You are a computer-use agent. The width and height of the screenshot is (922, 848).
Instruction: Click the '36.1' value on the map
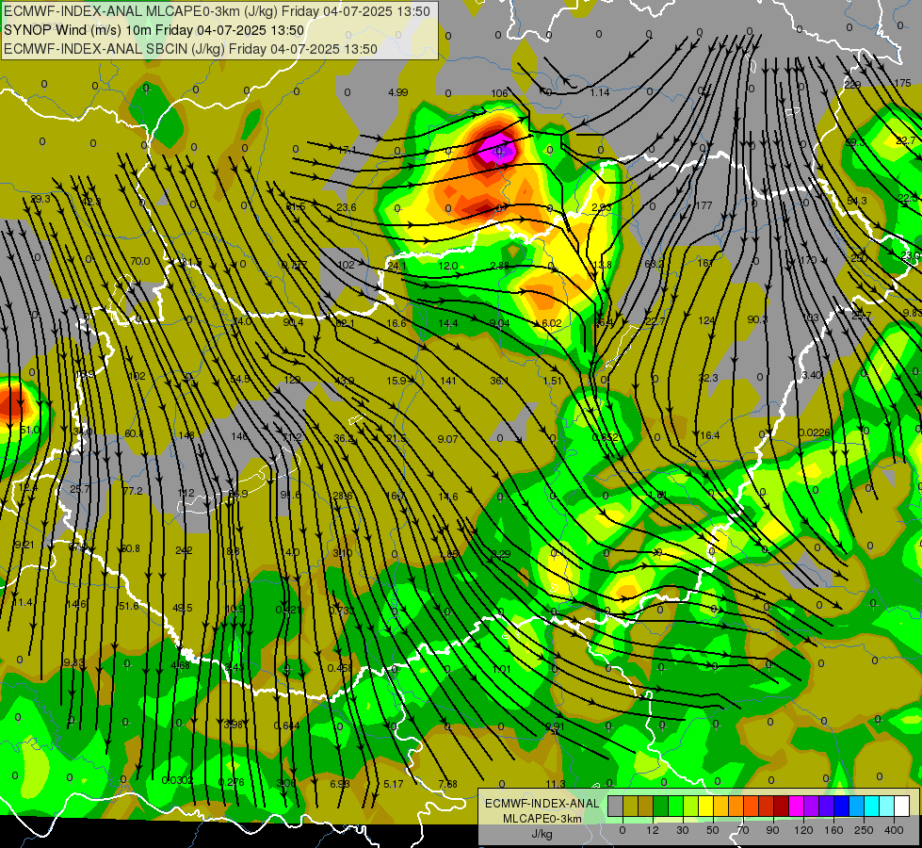(x=500, y=381)
